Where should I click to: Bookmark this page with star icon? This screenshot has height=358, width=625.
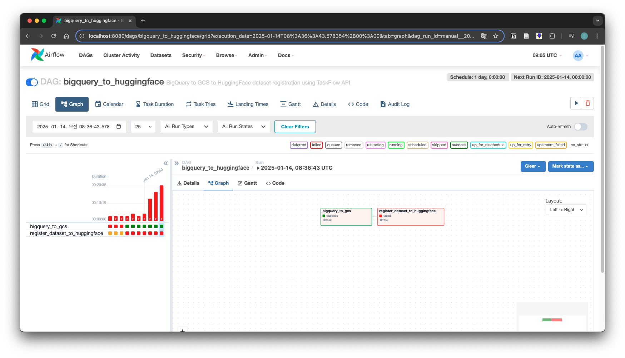(496, 36)
